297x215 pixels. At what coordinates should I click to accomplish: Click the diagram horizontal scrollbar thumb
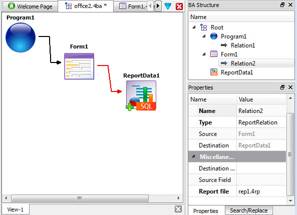pyautogui.click(x=80, y=198)
